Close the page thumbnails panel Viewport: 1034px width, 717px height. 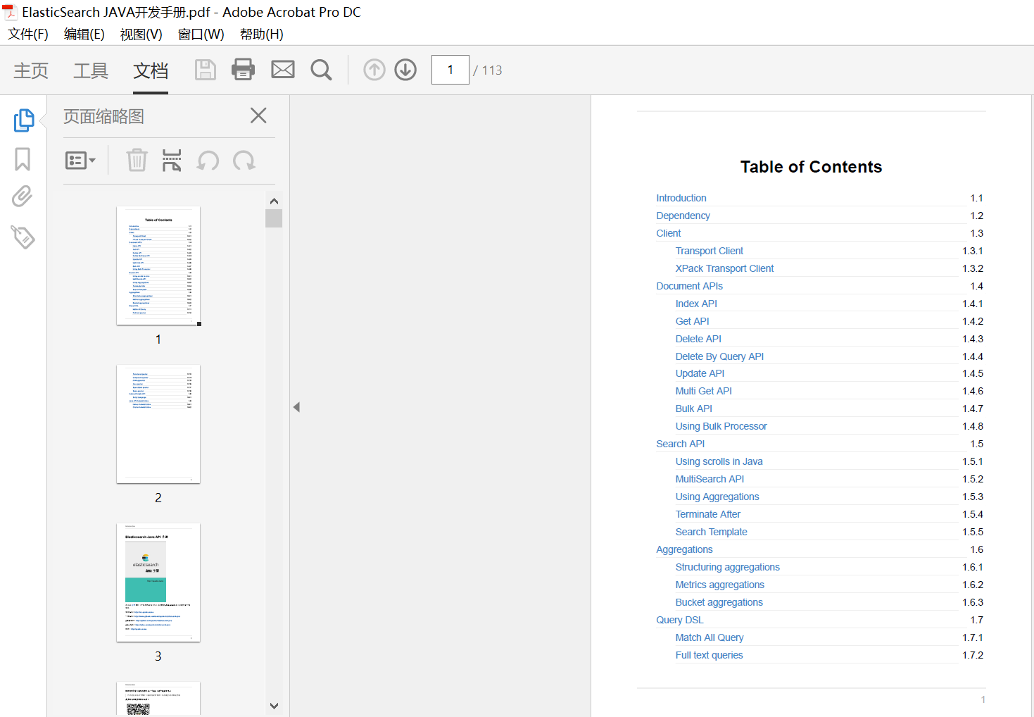(258, 116)
